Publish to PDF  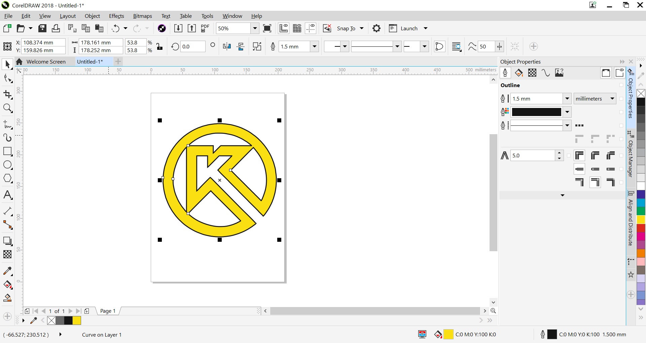(205, 28)
